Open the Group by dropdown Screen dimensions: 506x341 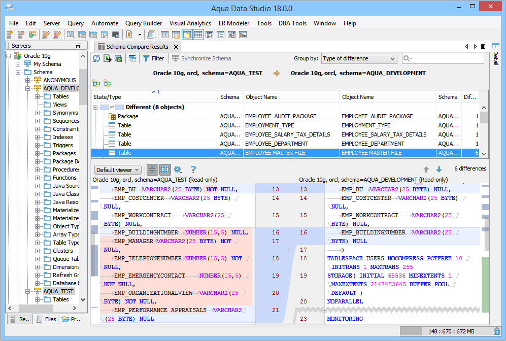359,58
